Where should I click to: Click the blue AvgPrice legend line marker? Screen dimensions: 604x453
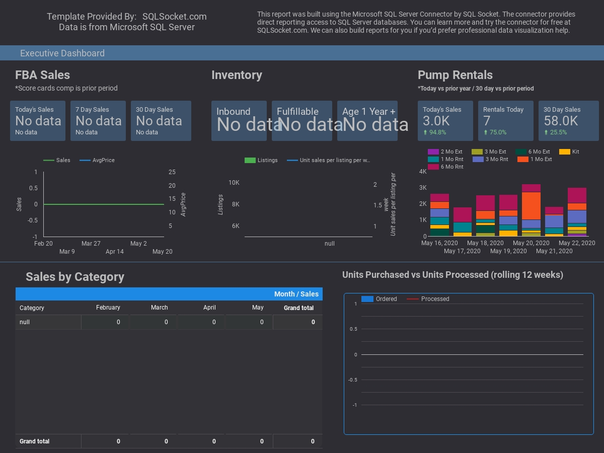click(85, 160)
